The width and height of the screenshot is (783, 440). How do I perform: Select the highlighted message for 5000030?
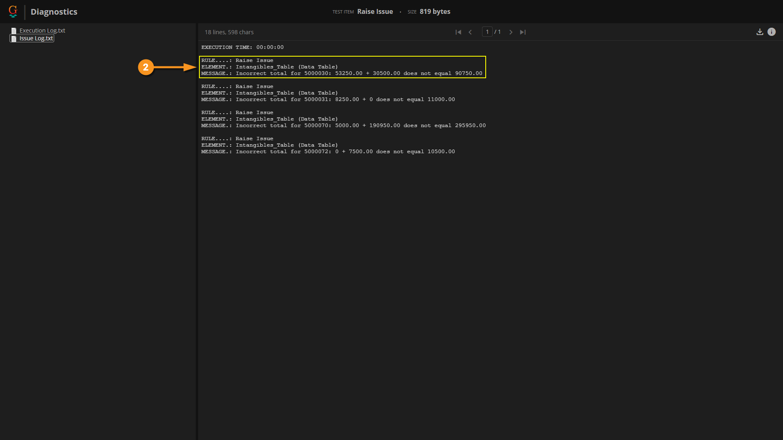pyautogui.click(x=342, y=73)
